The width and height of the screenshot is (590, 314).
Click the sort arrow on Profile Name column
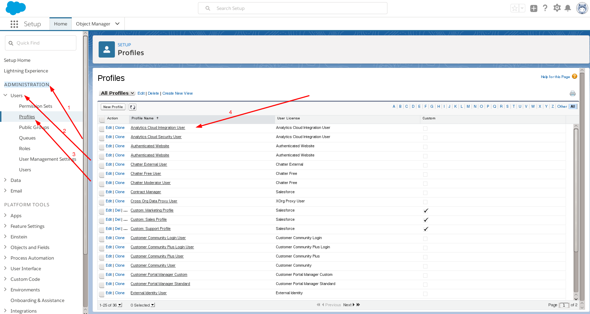pos(158,118)
